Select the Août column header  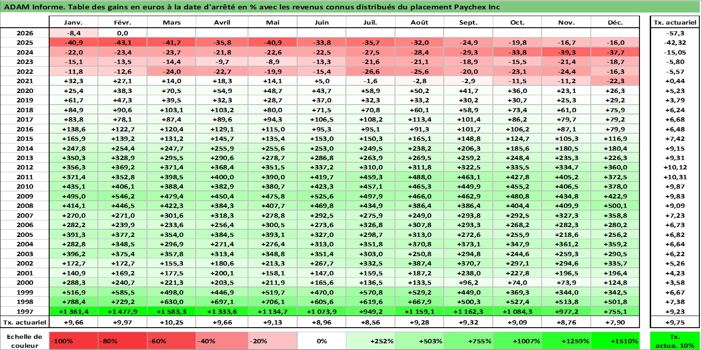coord(419,22)
